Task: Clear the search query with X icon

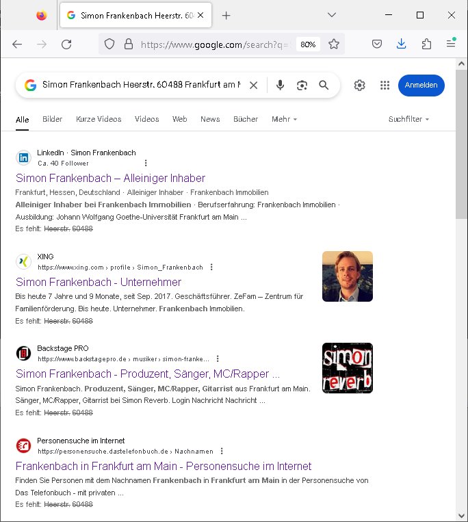Action: click(x=253, y=86)
